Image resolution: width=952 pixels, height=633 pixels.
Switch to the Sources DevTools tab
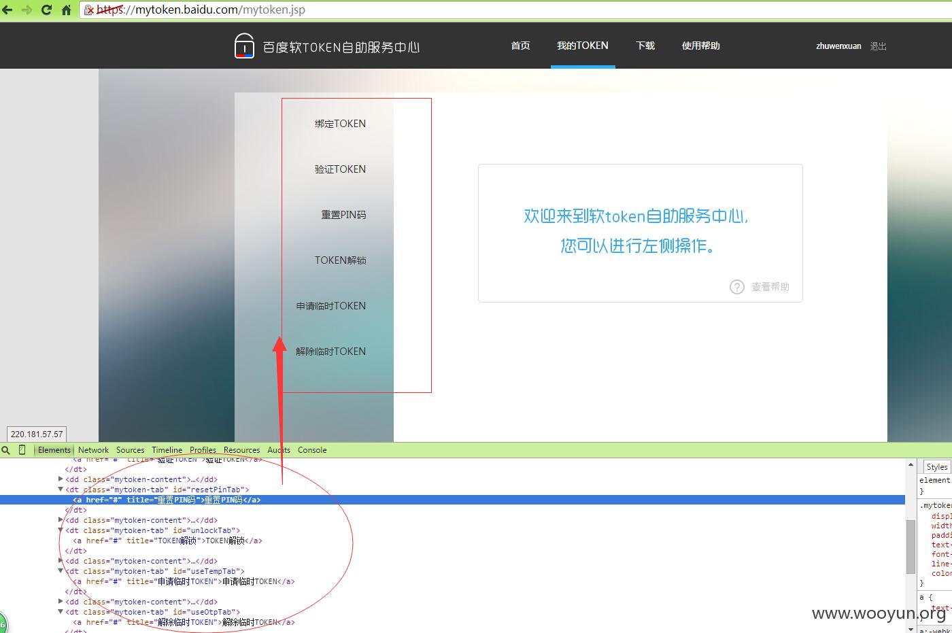(x=130, y=450)
